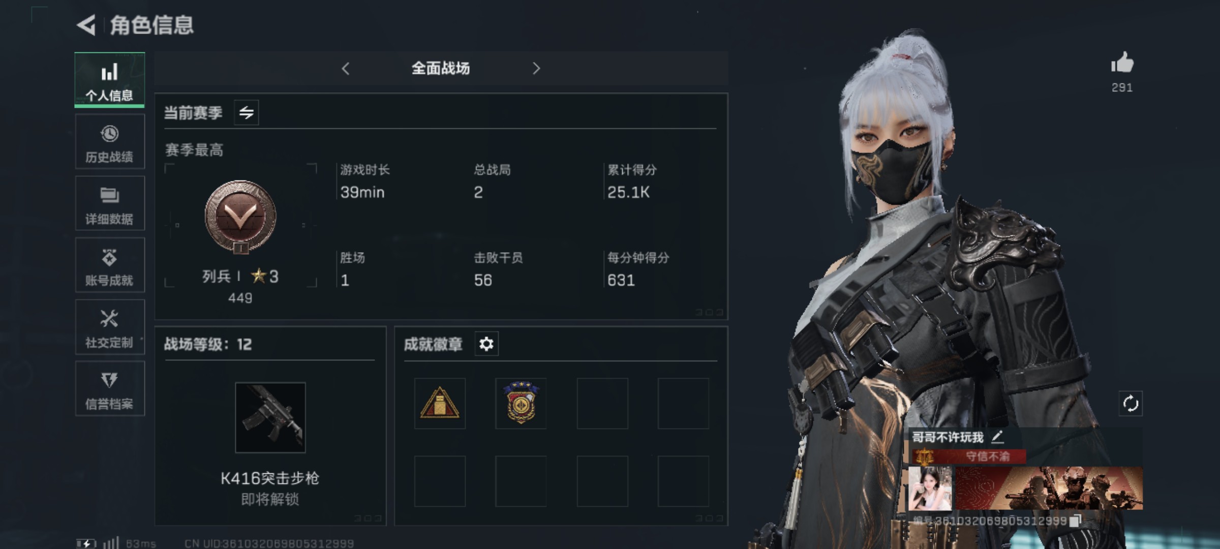Rotate the character with the refresh icon
Screen dimensions: 1220x549
(1131, 404)
